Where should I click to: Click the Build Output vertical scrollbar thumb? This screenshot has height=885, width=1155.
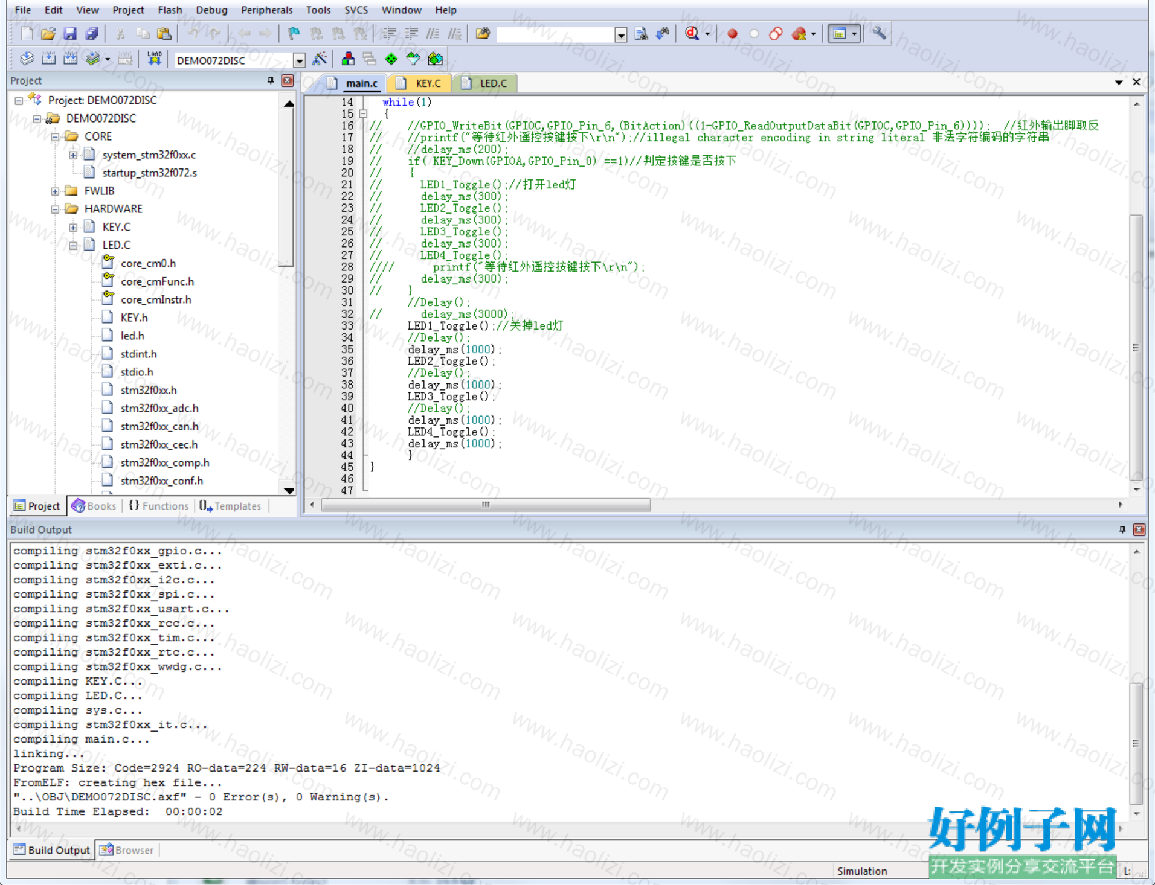(x=1136, y=743)
